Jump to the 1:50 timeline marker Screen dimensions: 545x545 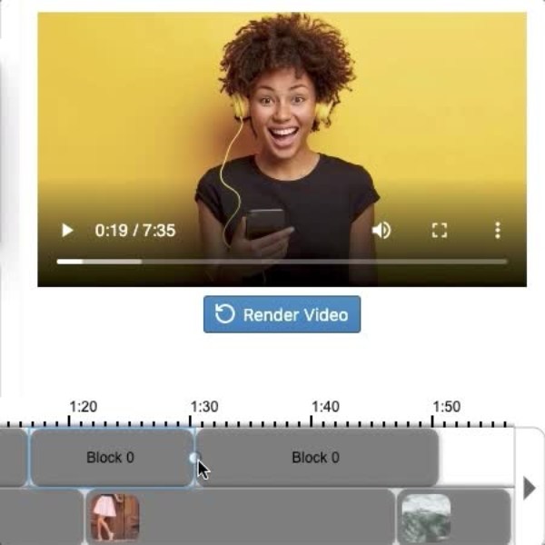[447, 406]
